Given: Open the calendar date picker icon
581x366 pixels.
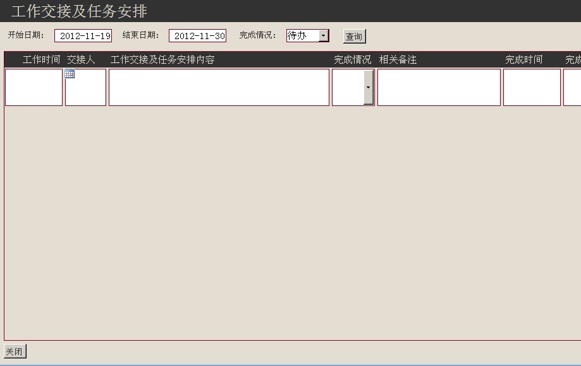Looking at the screenshot, I should [70, 74].
